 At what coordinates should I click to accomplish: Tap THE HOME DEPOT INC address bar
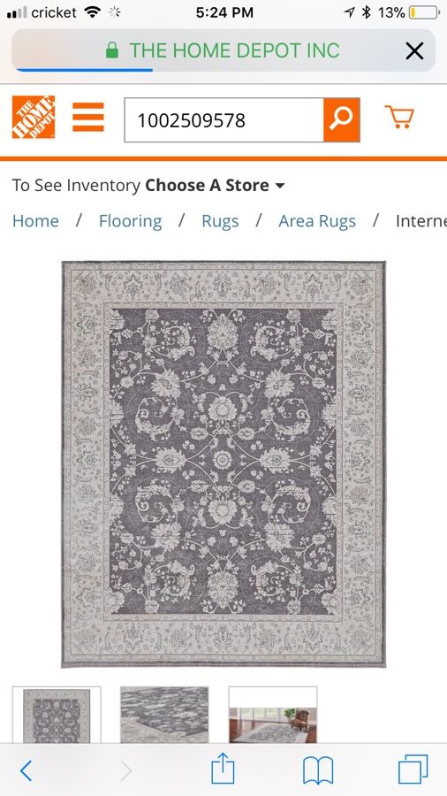223,50
